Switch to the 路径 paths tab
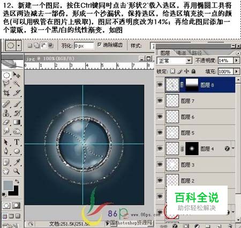 click(197, 53)
